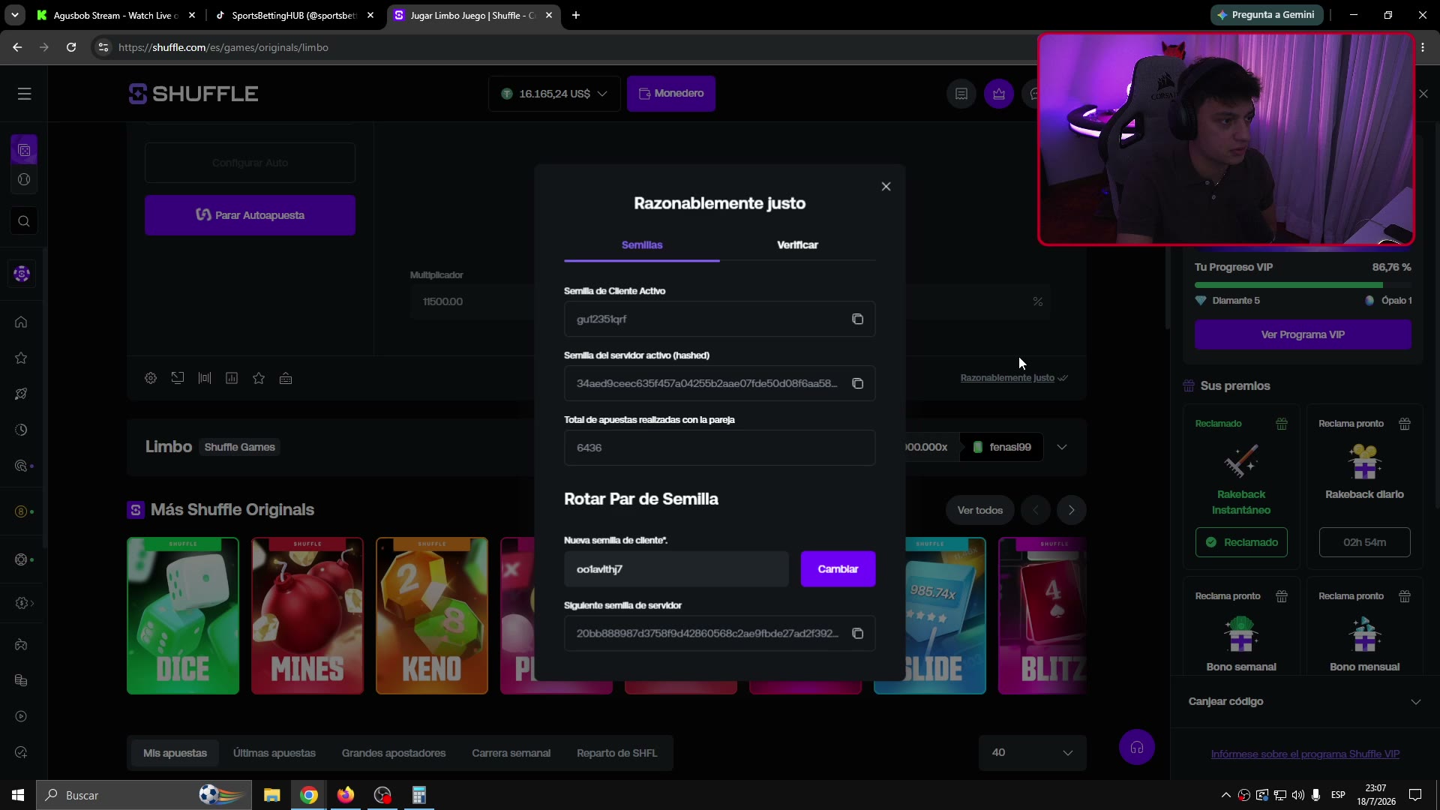The image size is (1440, 810).
Task: Open favorites star in the left sidebar
Action: (21, 358)
